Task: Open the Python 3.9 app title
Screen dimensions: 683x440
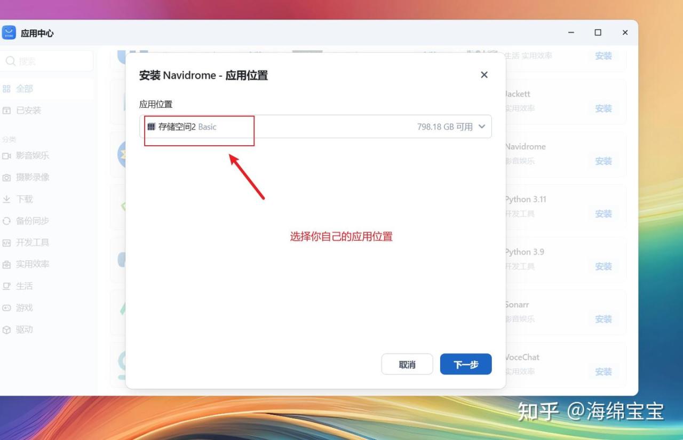Action: (525, 252)
